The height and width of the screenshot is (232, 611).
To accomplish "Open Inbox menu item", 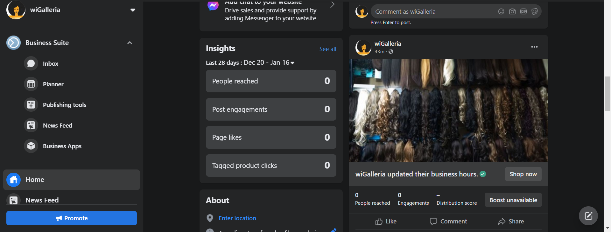I will point(51,63).
